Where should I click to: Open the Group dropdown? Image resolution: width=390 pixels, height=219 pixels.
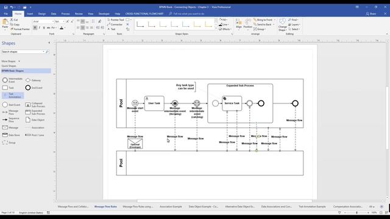(260, 29)
